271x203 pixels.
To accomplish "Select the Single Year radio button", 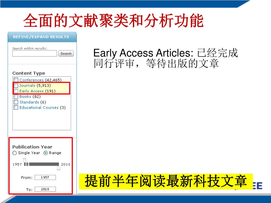I will 15,153.
